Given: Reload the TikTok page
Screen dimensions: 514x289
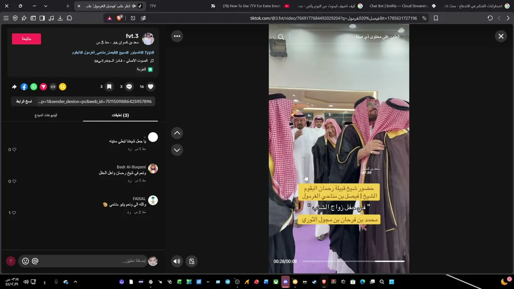Looking at the screenshot, I should pos(490,18).
